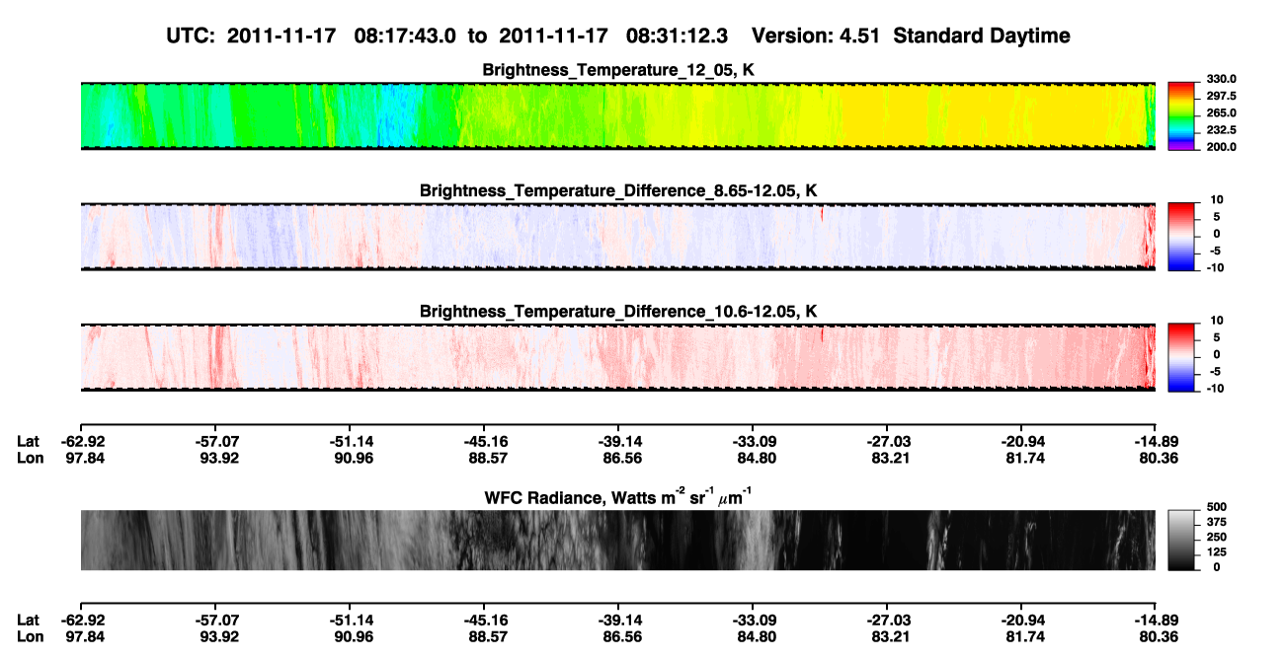Click the 500 label on WFC colorbar
This screenshot has height=658, width=1284.
pyautogui.click(x=1217, y=507)
